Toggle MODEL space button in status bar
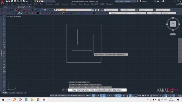The width and height of the screenshot is (182, 102). [89, 96]
